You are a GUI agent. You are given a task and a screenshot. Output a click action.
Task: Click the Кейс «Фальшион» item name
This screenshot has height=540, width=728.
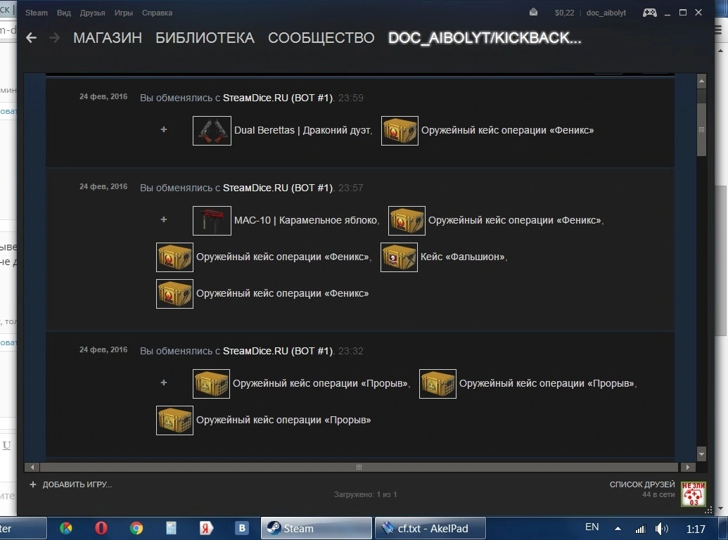[x=464, y=257]
